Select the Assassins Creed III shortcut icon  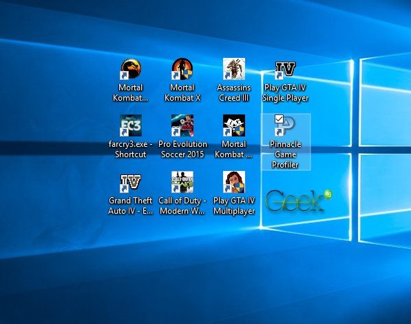pyautogui.click(x=234, y=69)
